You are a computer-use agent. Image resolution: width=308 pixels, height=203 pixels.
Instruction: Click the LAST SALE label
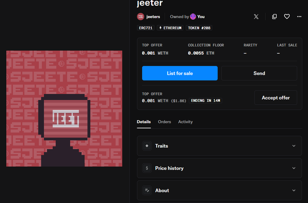point(287,45)
